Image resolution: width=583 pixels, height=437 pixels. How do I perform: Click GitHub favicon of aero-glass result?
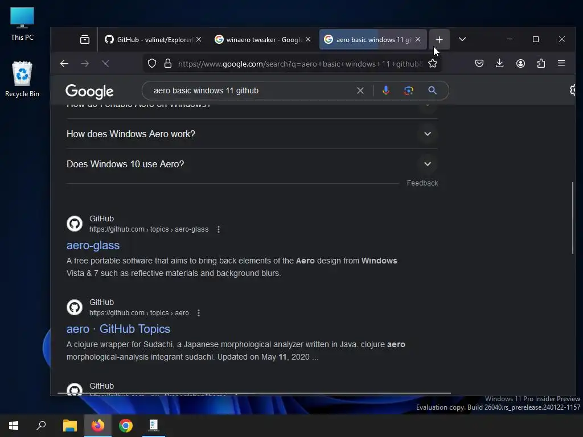tap(75, 224)
